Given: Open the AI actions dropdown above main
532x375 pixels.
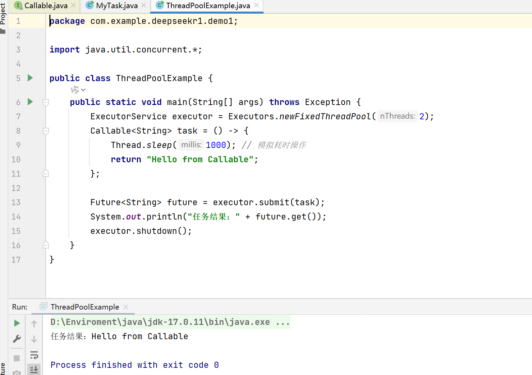Looking at the screenshot, I should 78,90.
